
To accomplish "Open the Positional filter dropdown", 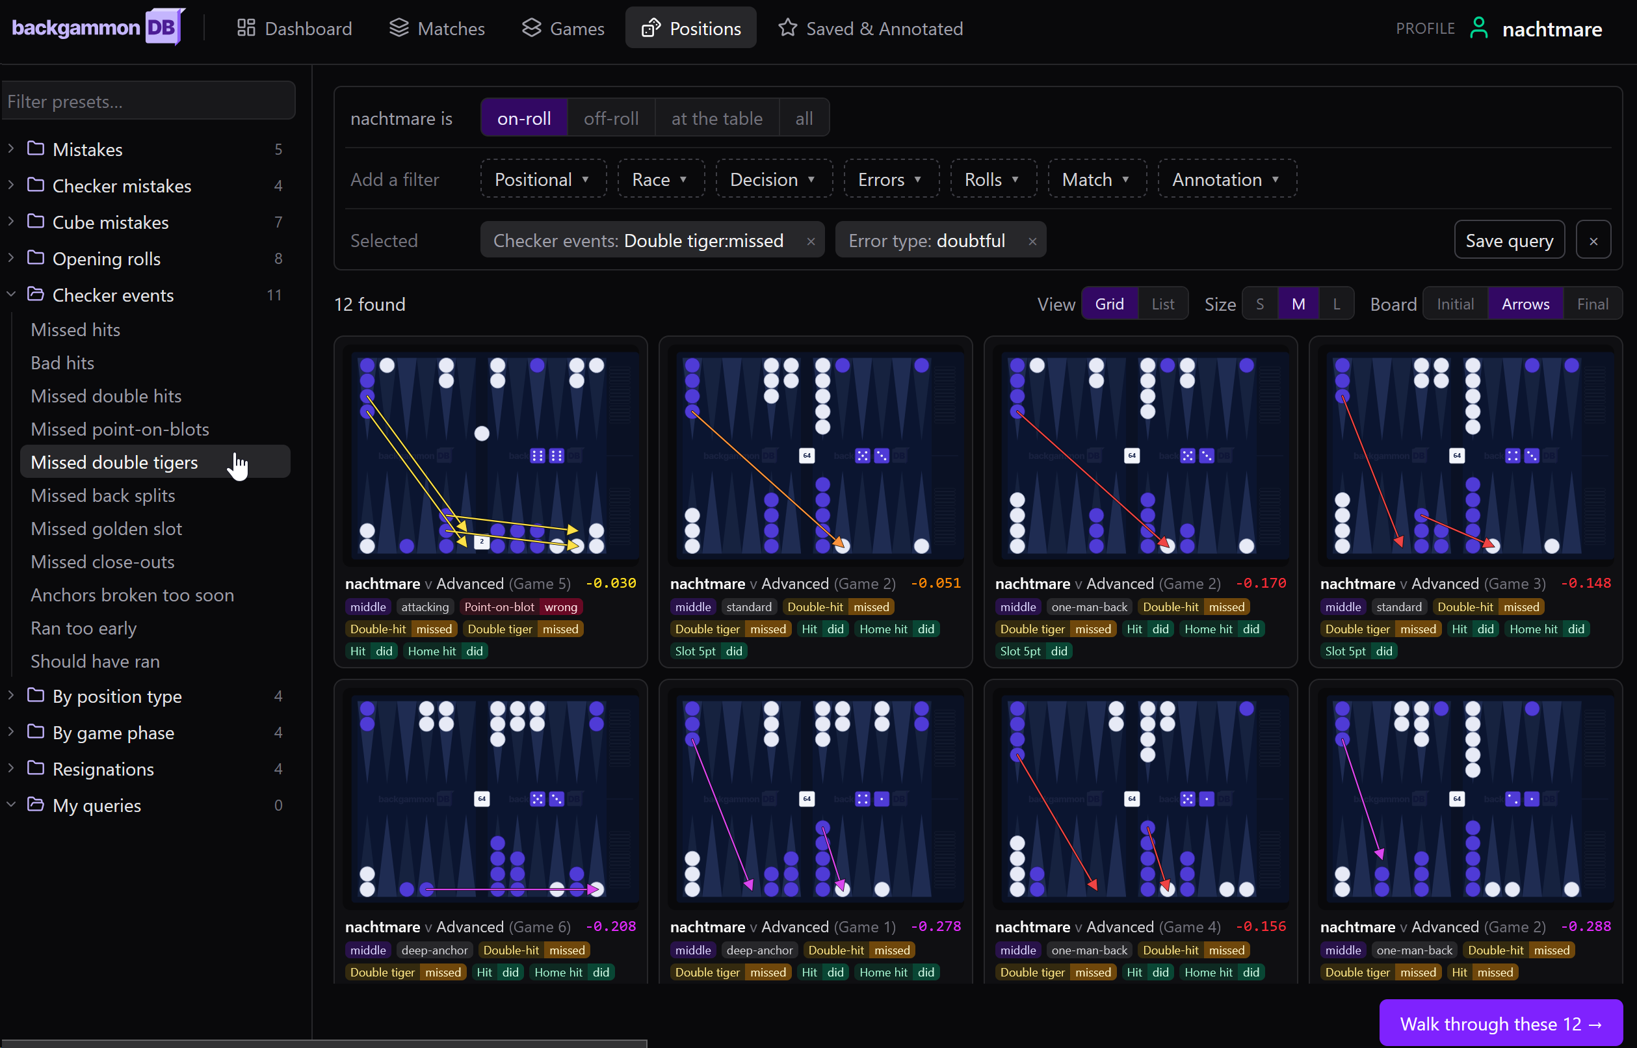I will [x=543, y=179].
